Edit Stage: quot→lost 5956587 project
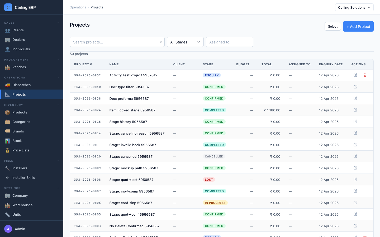380x237 pixels. point(355,179)
